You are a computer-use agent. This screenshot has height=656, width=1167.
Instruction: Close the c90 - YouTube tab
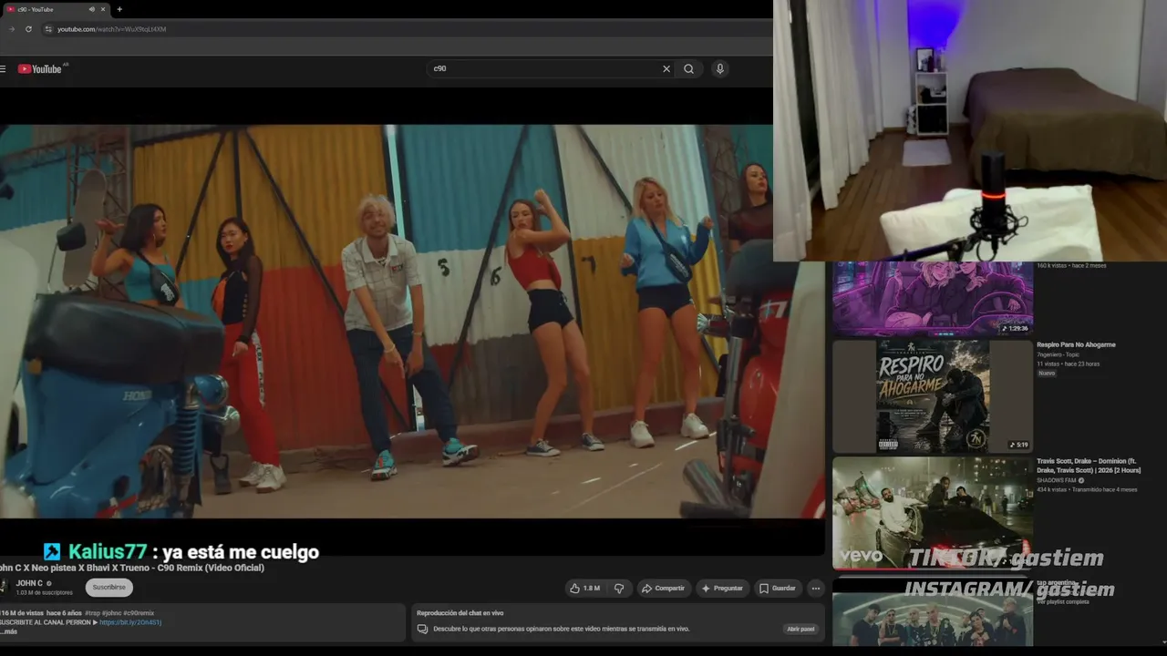103,9
